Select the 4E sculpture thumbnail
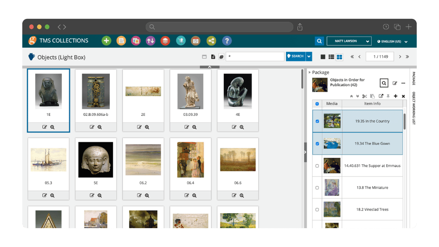 pos(238,91)
